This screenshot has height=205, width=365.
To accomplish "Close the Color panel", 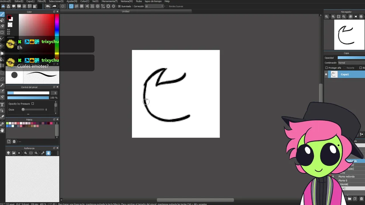I will (x=57, y=12).
